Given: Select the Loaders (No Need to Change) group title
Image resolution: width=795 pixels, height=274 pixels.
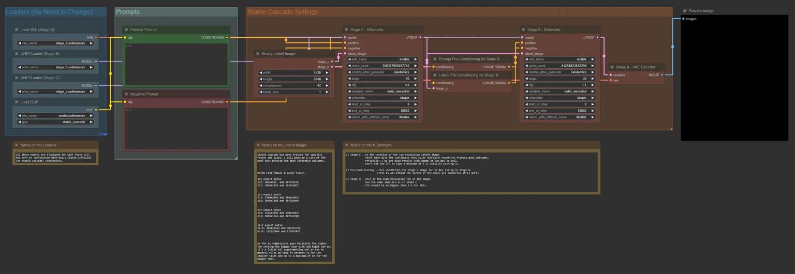Looking at the screenshot, I should [49, 12].
